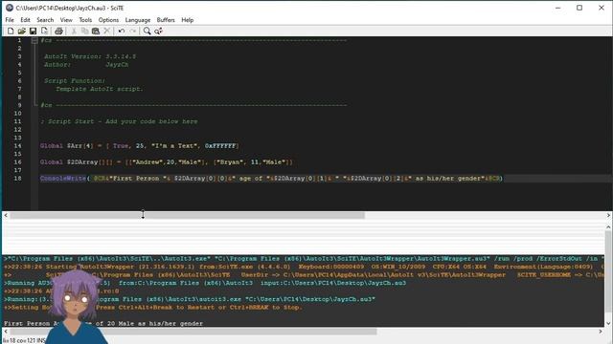Click the Script Start comment on line 11
This screenshot has height=344, width=613.
coord(119,121)
